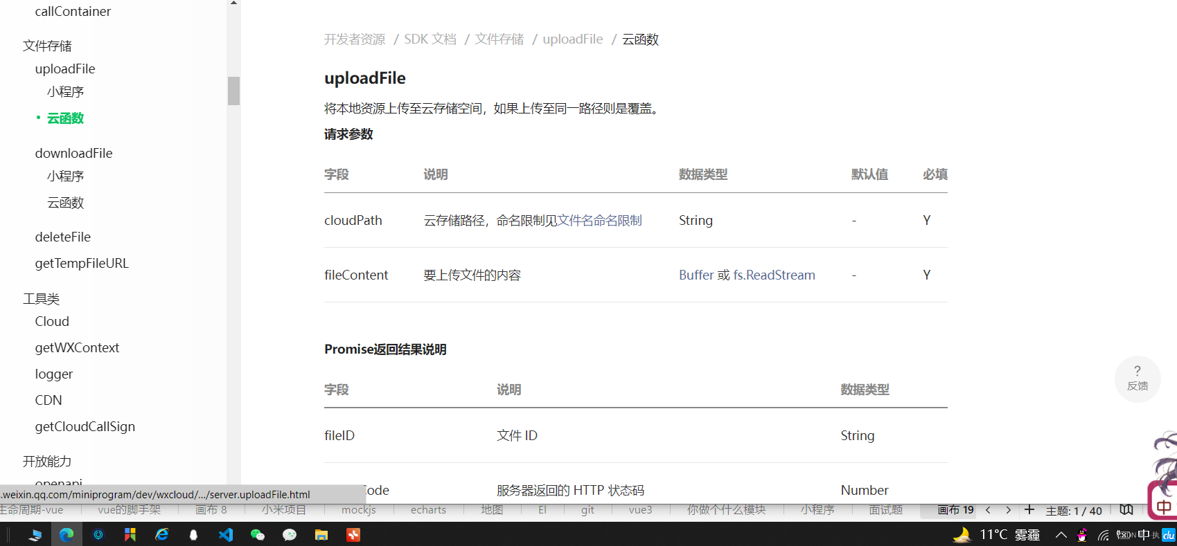Open the Wi-Fi network tray icon
Viewport: 1177px width, 546px height.
1104,535
